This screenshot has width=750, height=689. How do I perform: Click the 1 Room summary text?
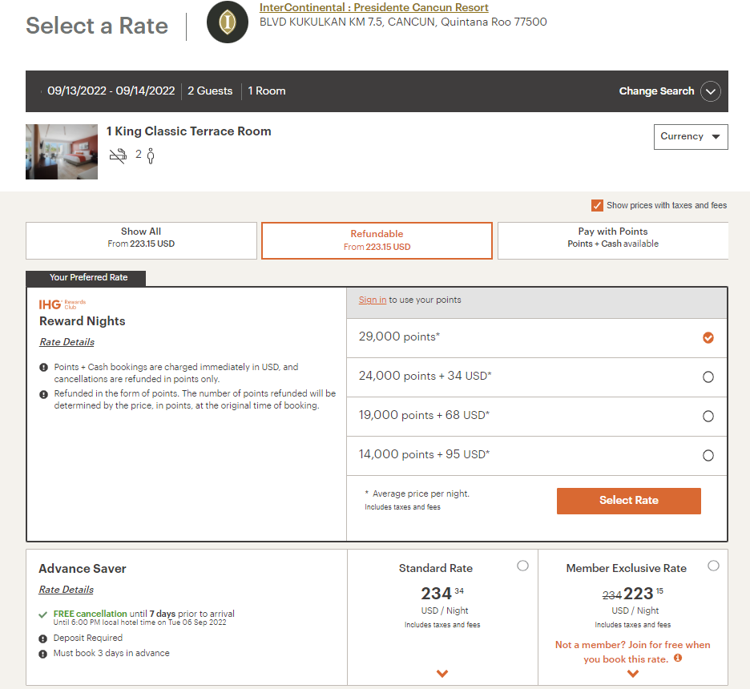(266, 91)
